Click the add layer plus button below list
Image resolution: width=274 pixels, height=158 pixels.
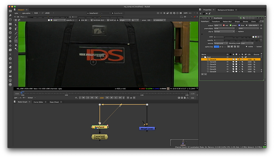[202, 74]
